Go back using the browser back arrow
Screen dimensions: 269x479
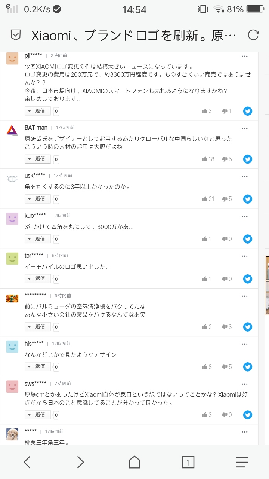coord(27,462)
